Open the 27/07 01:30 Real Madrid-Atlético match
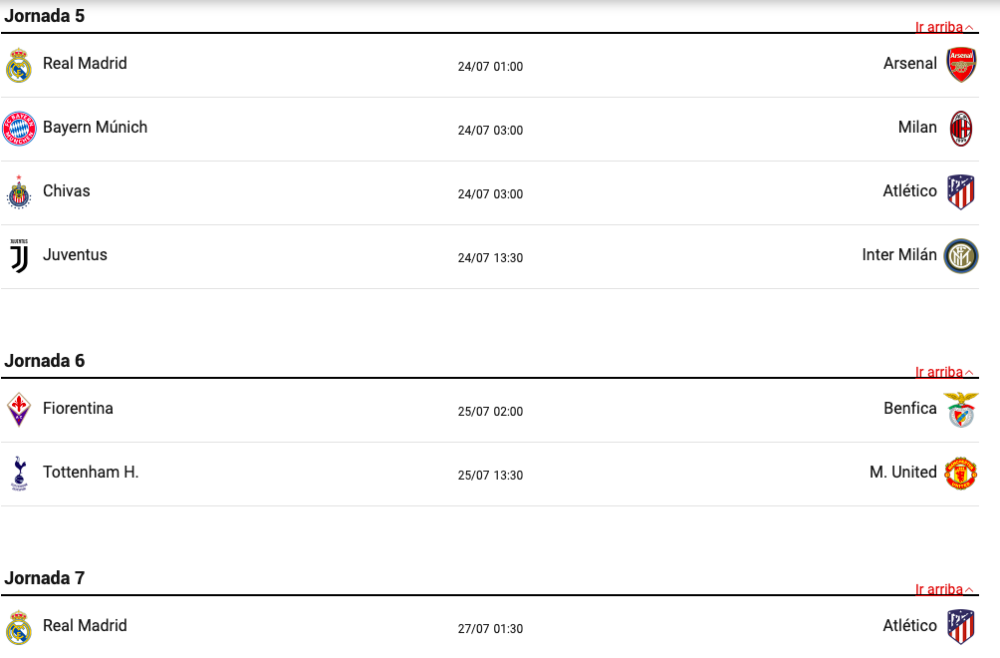The width and height of the screenshot is (1000, 658). click(x=490, y=629)
